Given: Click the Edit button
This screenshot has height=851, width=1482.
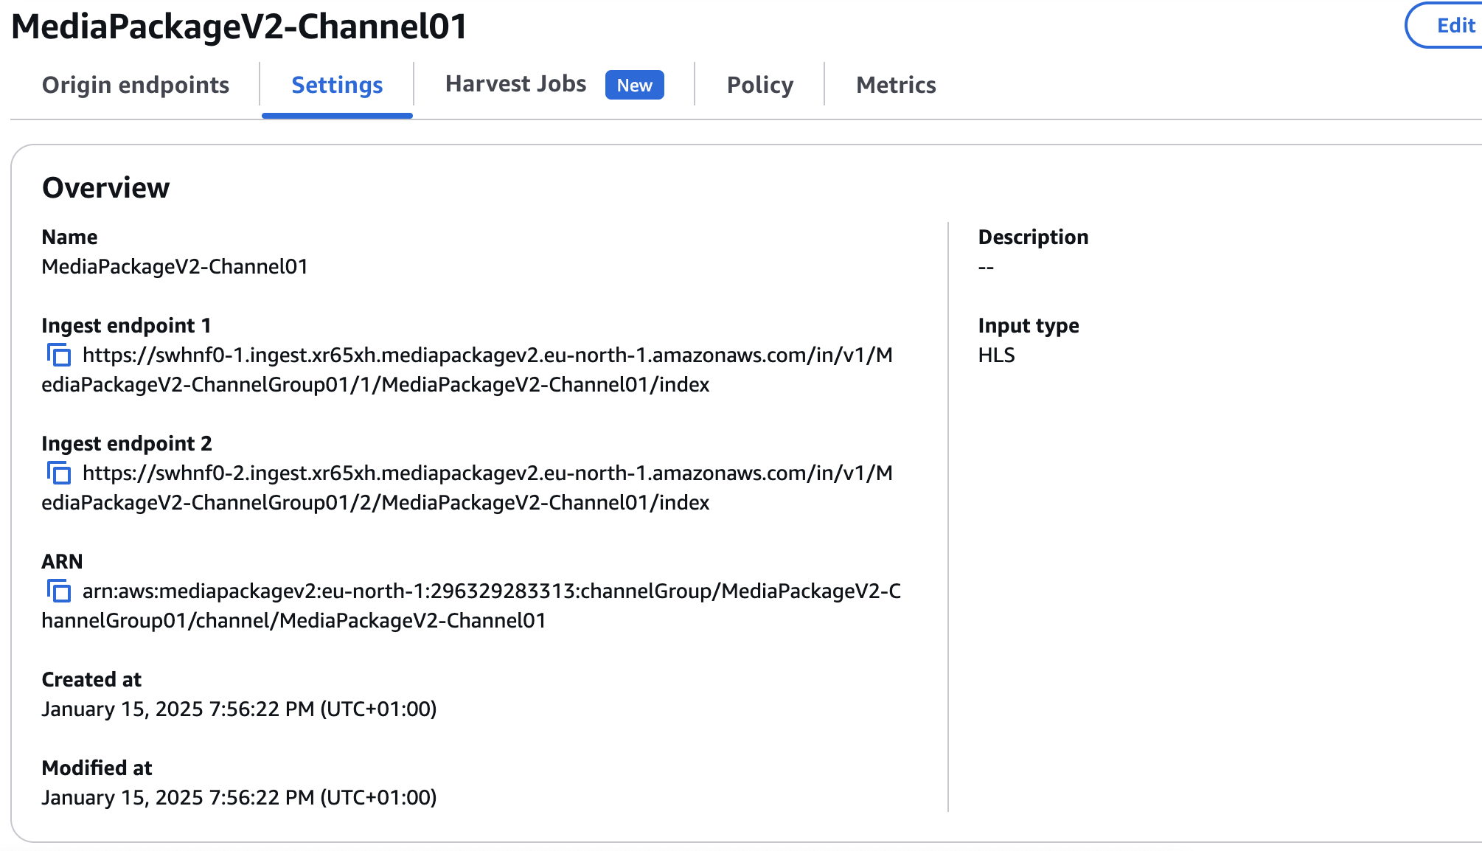Looking at the screenshot, I should pyautogui.click(x=1453, y=26).
